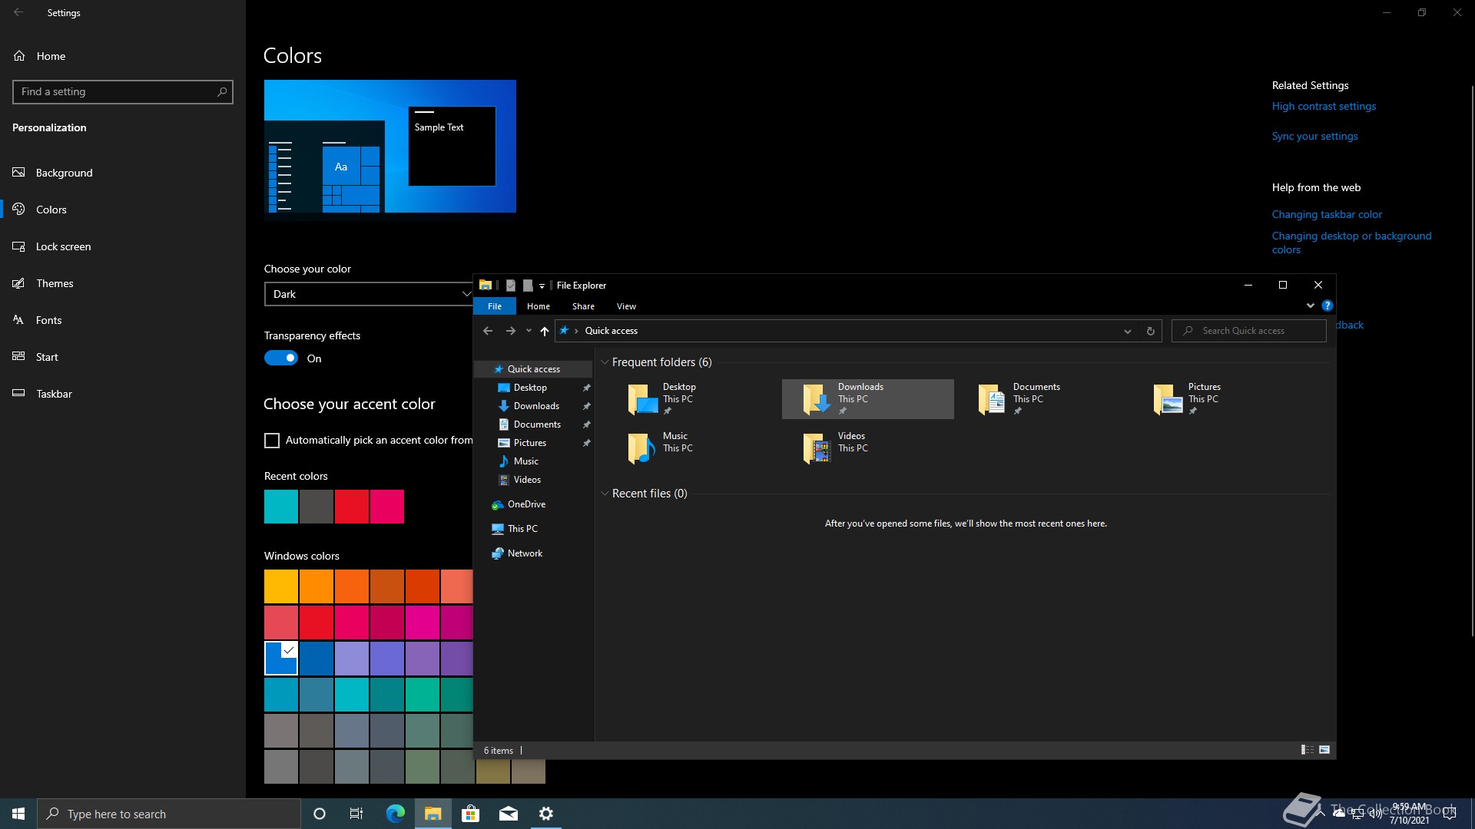1475x829 pixels.
Task: Click taskbar Type here to search box
Action: point(169,814)
